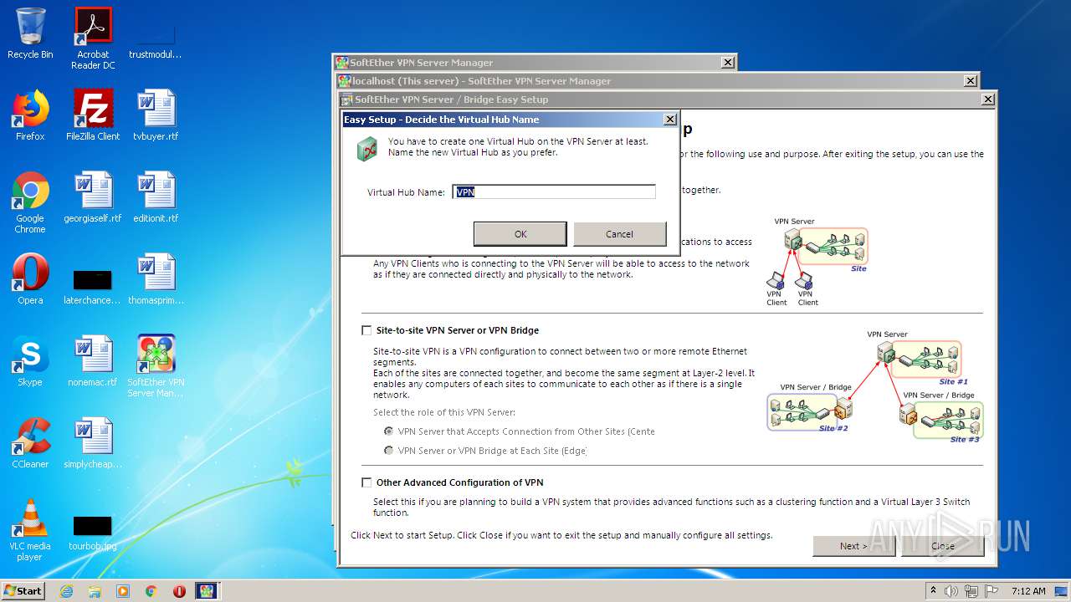Click Cancel in the Virtual Hub Name dialog
The height and width of the screenshot is (602, 1071).
(619, 234)
